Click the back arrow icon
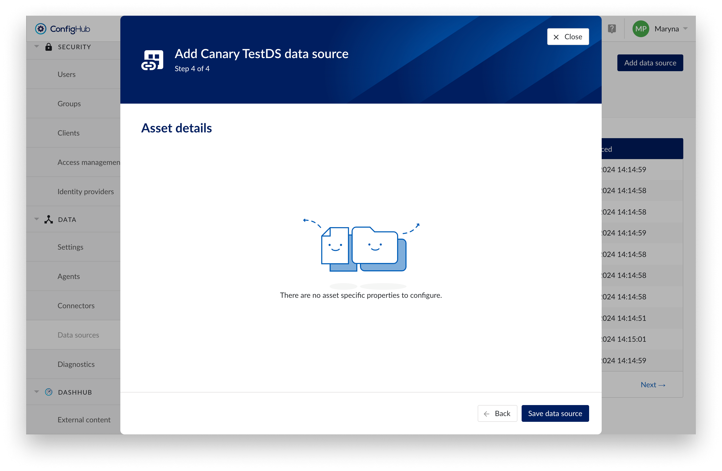This screenshot has width=722, height=471. (487, 413)
